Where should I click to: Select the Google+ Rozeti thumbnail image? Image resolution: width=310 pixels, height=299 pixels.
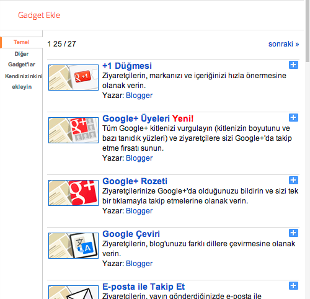pos(73,193)
